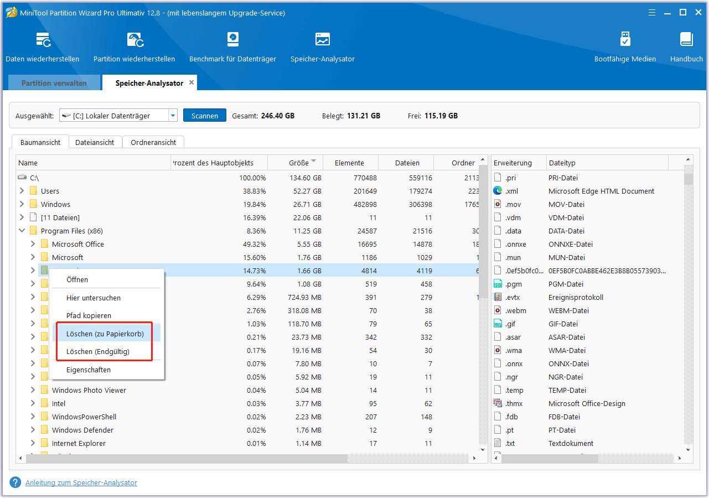Open Speicher-Analysator toolbar icon
Image resolution: width=709 pixels, height=499 pixels.
(323, 47)
